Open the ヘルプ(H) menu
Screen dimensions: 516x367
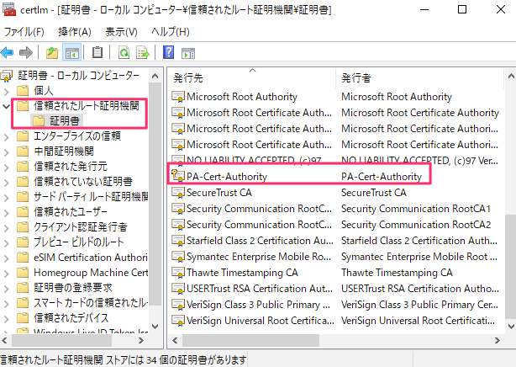pyautogui.click(x=171, y=32)
